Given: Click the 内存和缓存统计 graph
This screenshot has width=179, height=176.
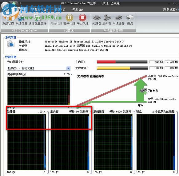Looking at the screenshot, I should [x=38, y=91].
